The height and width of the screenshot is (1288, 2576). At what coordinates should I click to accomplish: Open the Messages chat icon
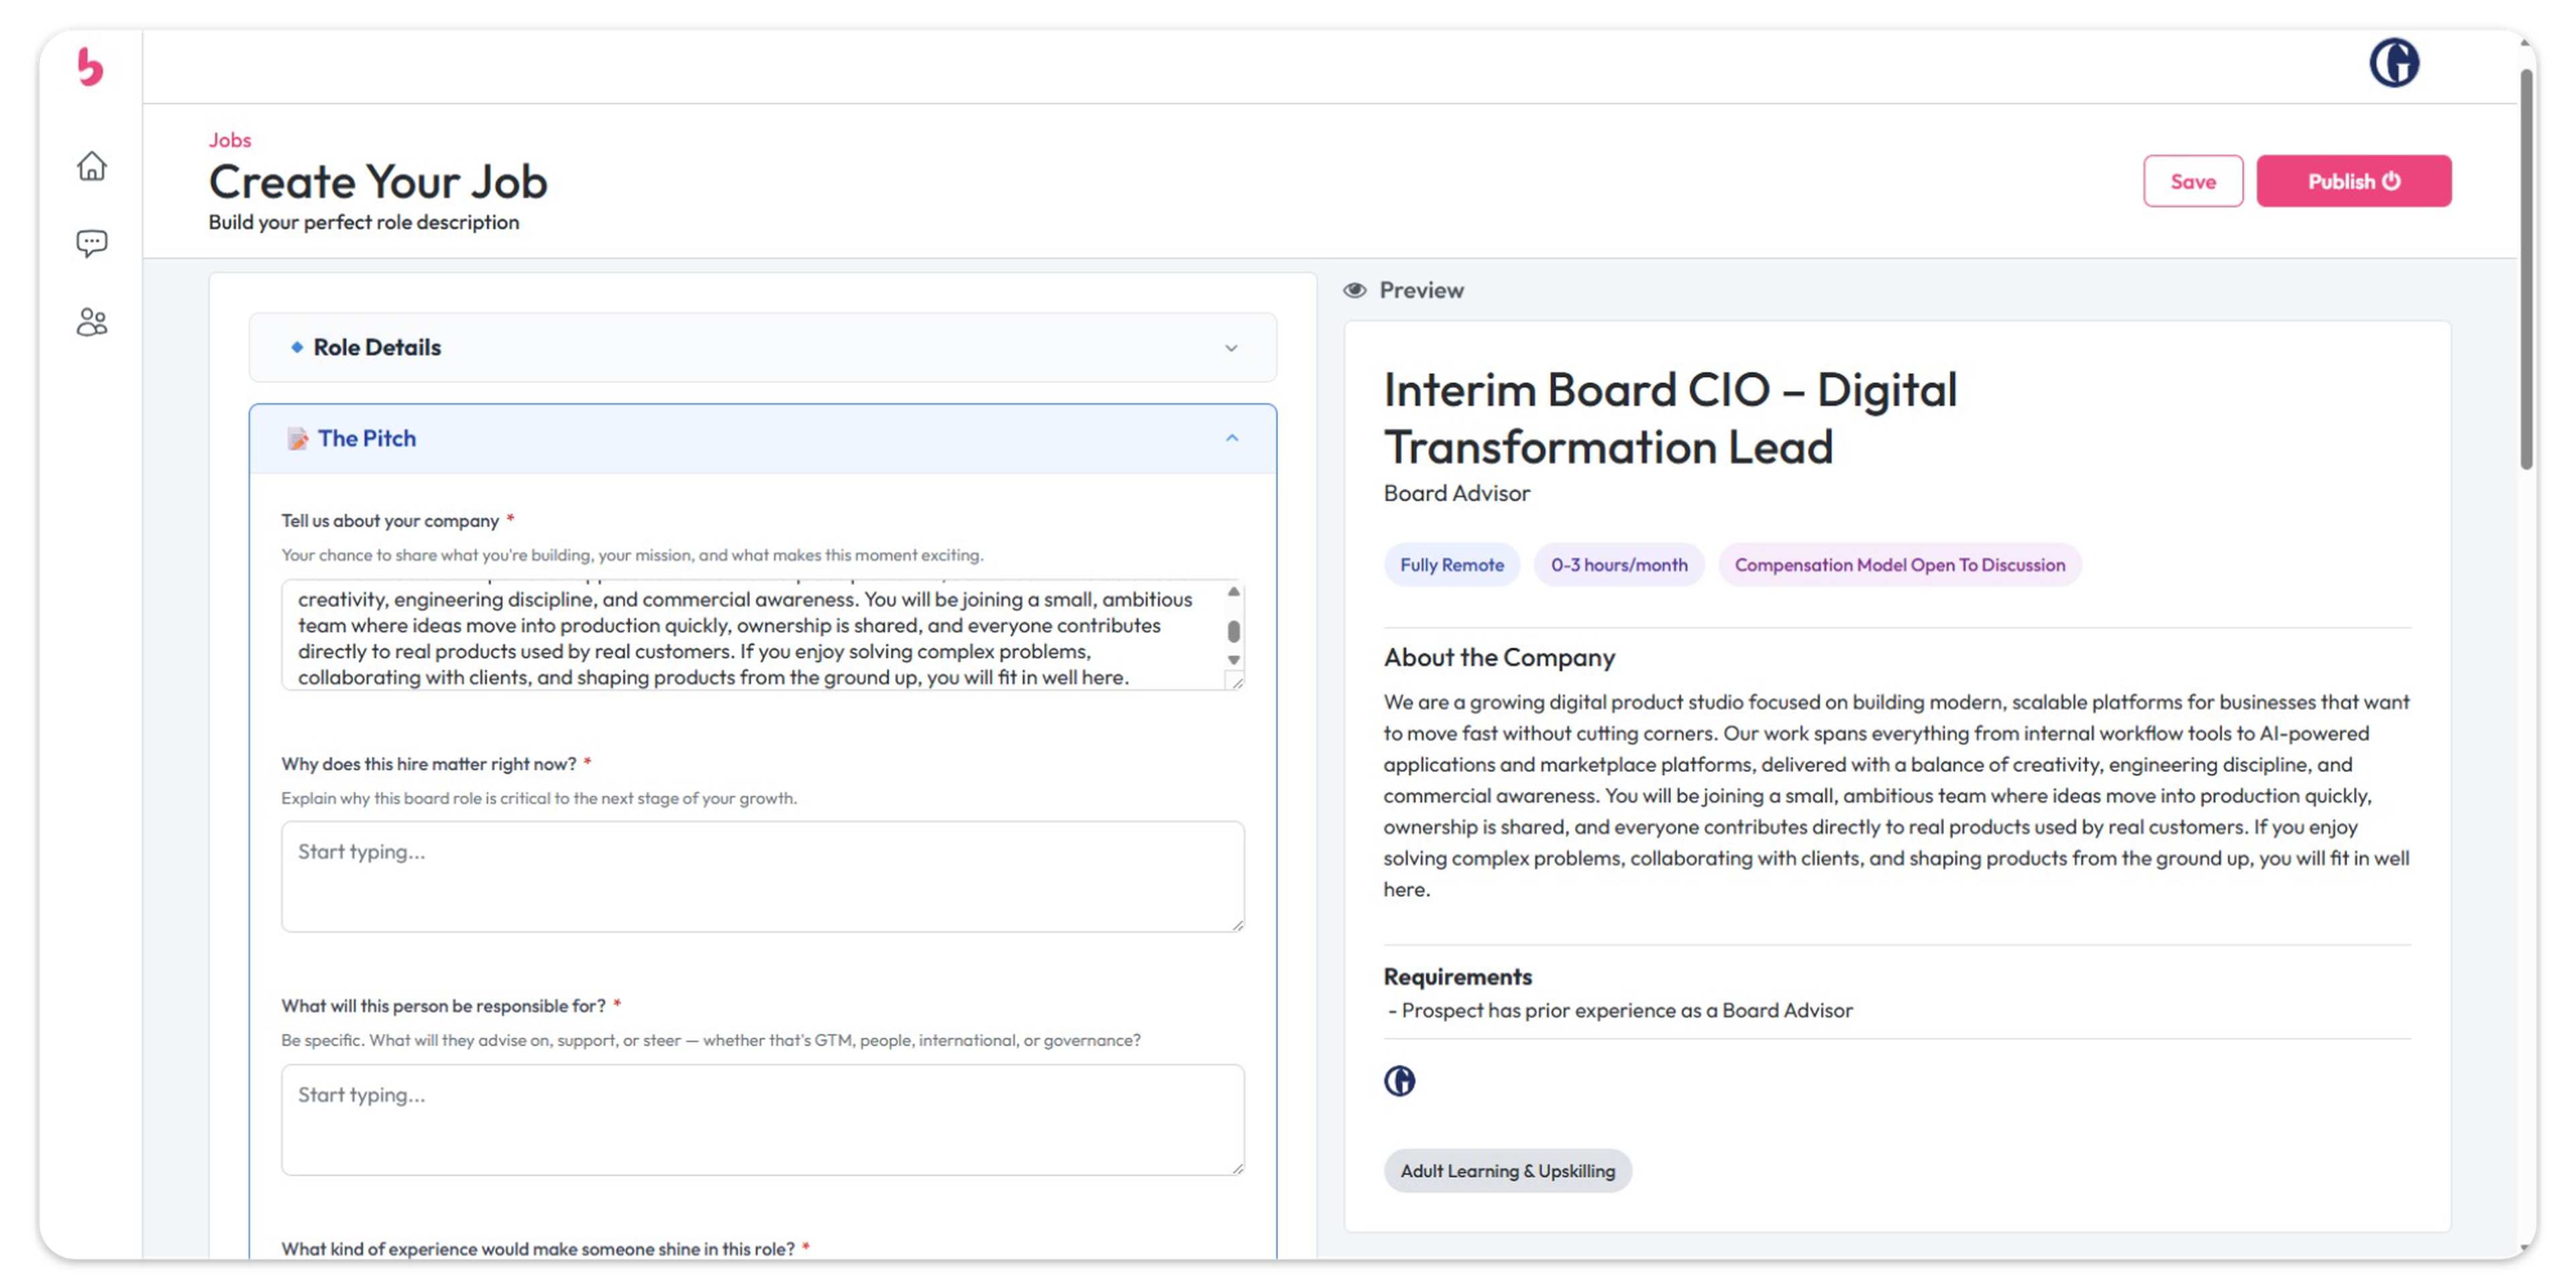coord(92,243)
